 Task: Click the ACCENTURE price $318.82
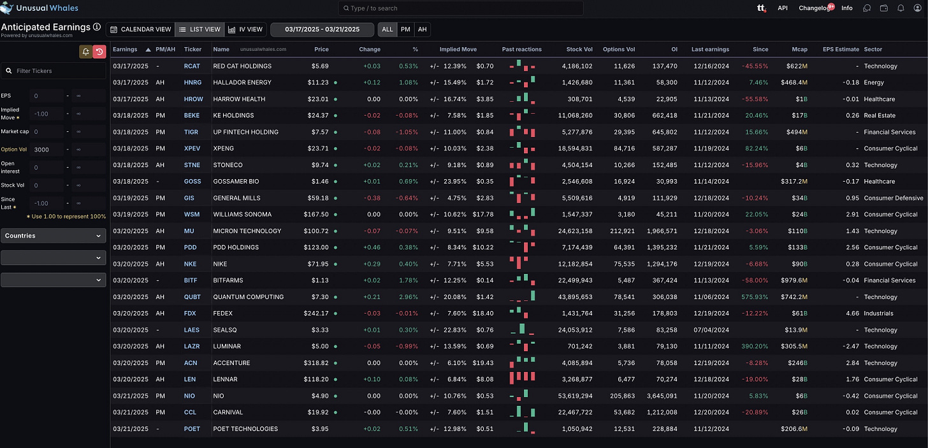[316, 363]
